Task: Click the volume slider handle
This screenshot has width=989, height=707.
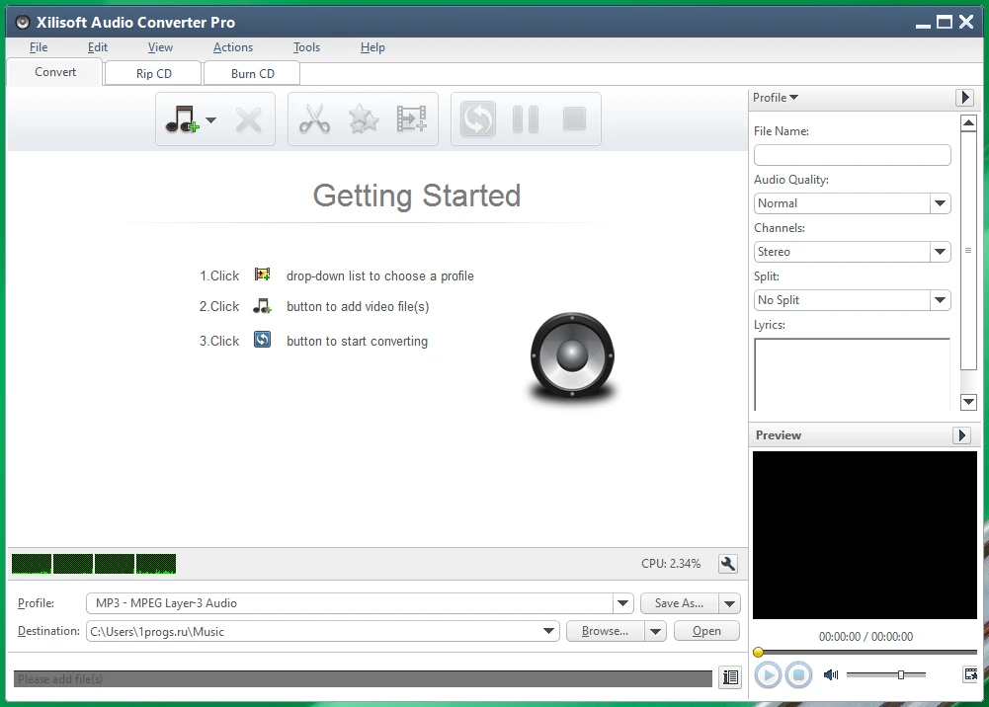Action: 901,674
